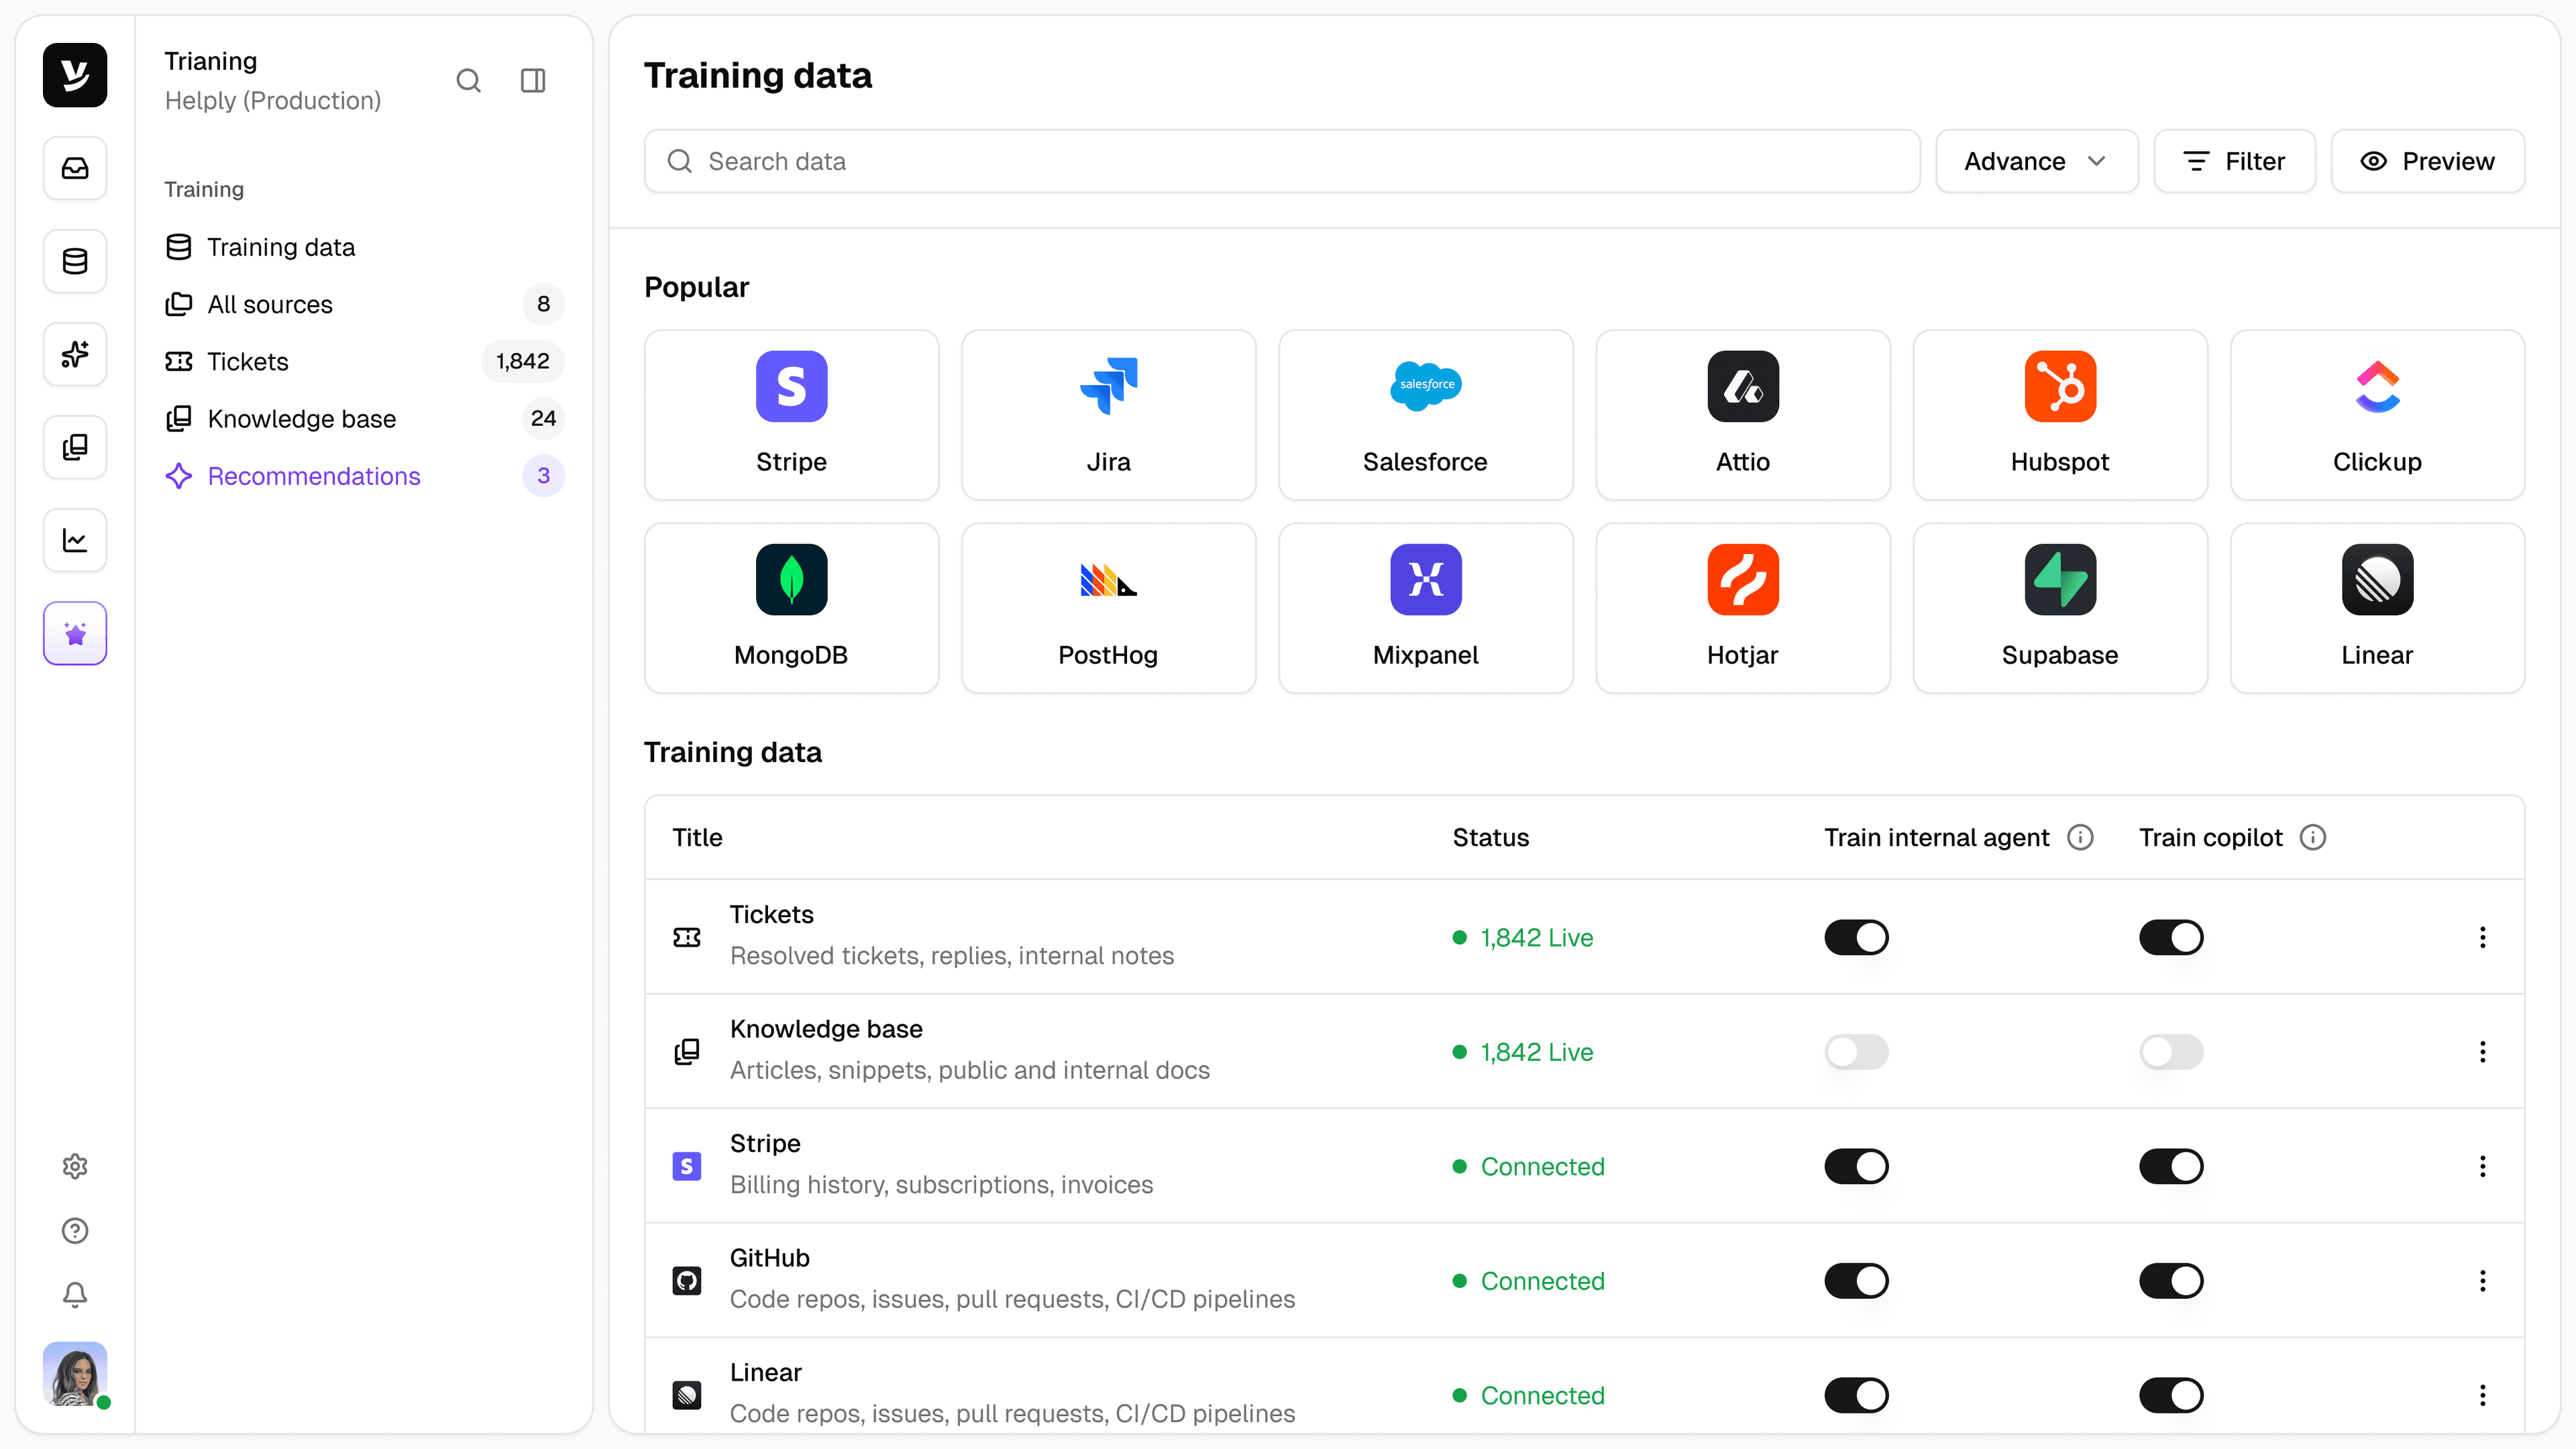
Task: Open the AI sparkles icon in left rail
Action: pyautogui.click(x=75, y=354)
